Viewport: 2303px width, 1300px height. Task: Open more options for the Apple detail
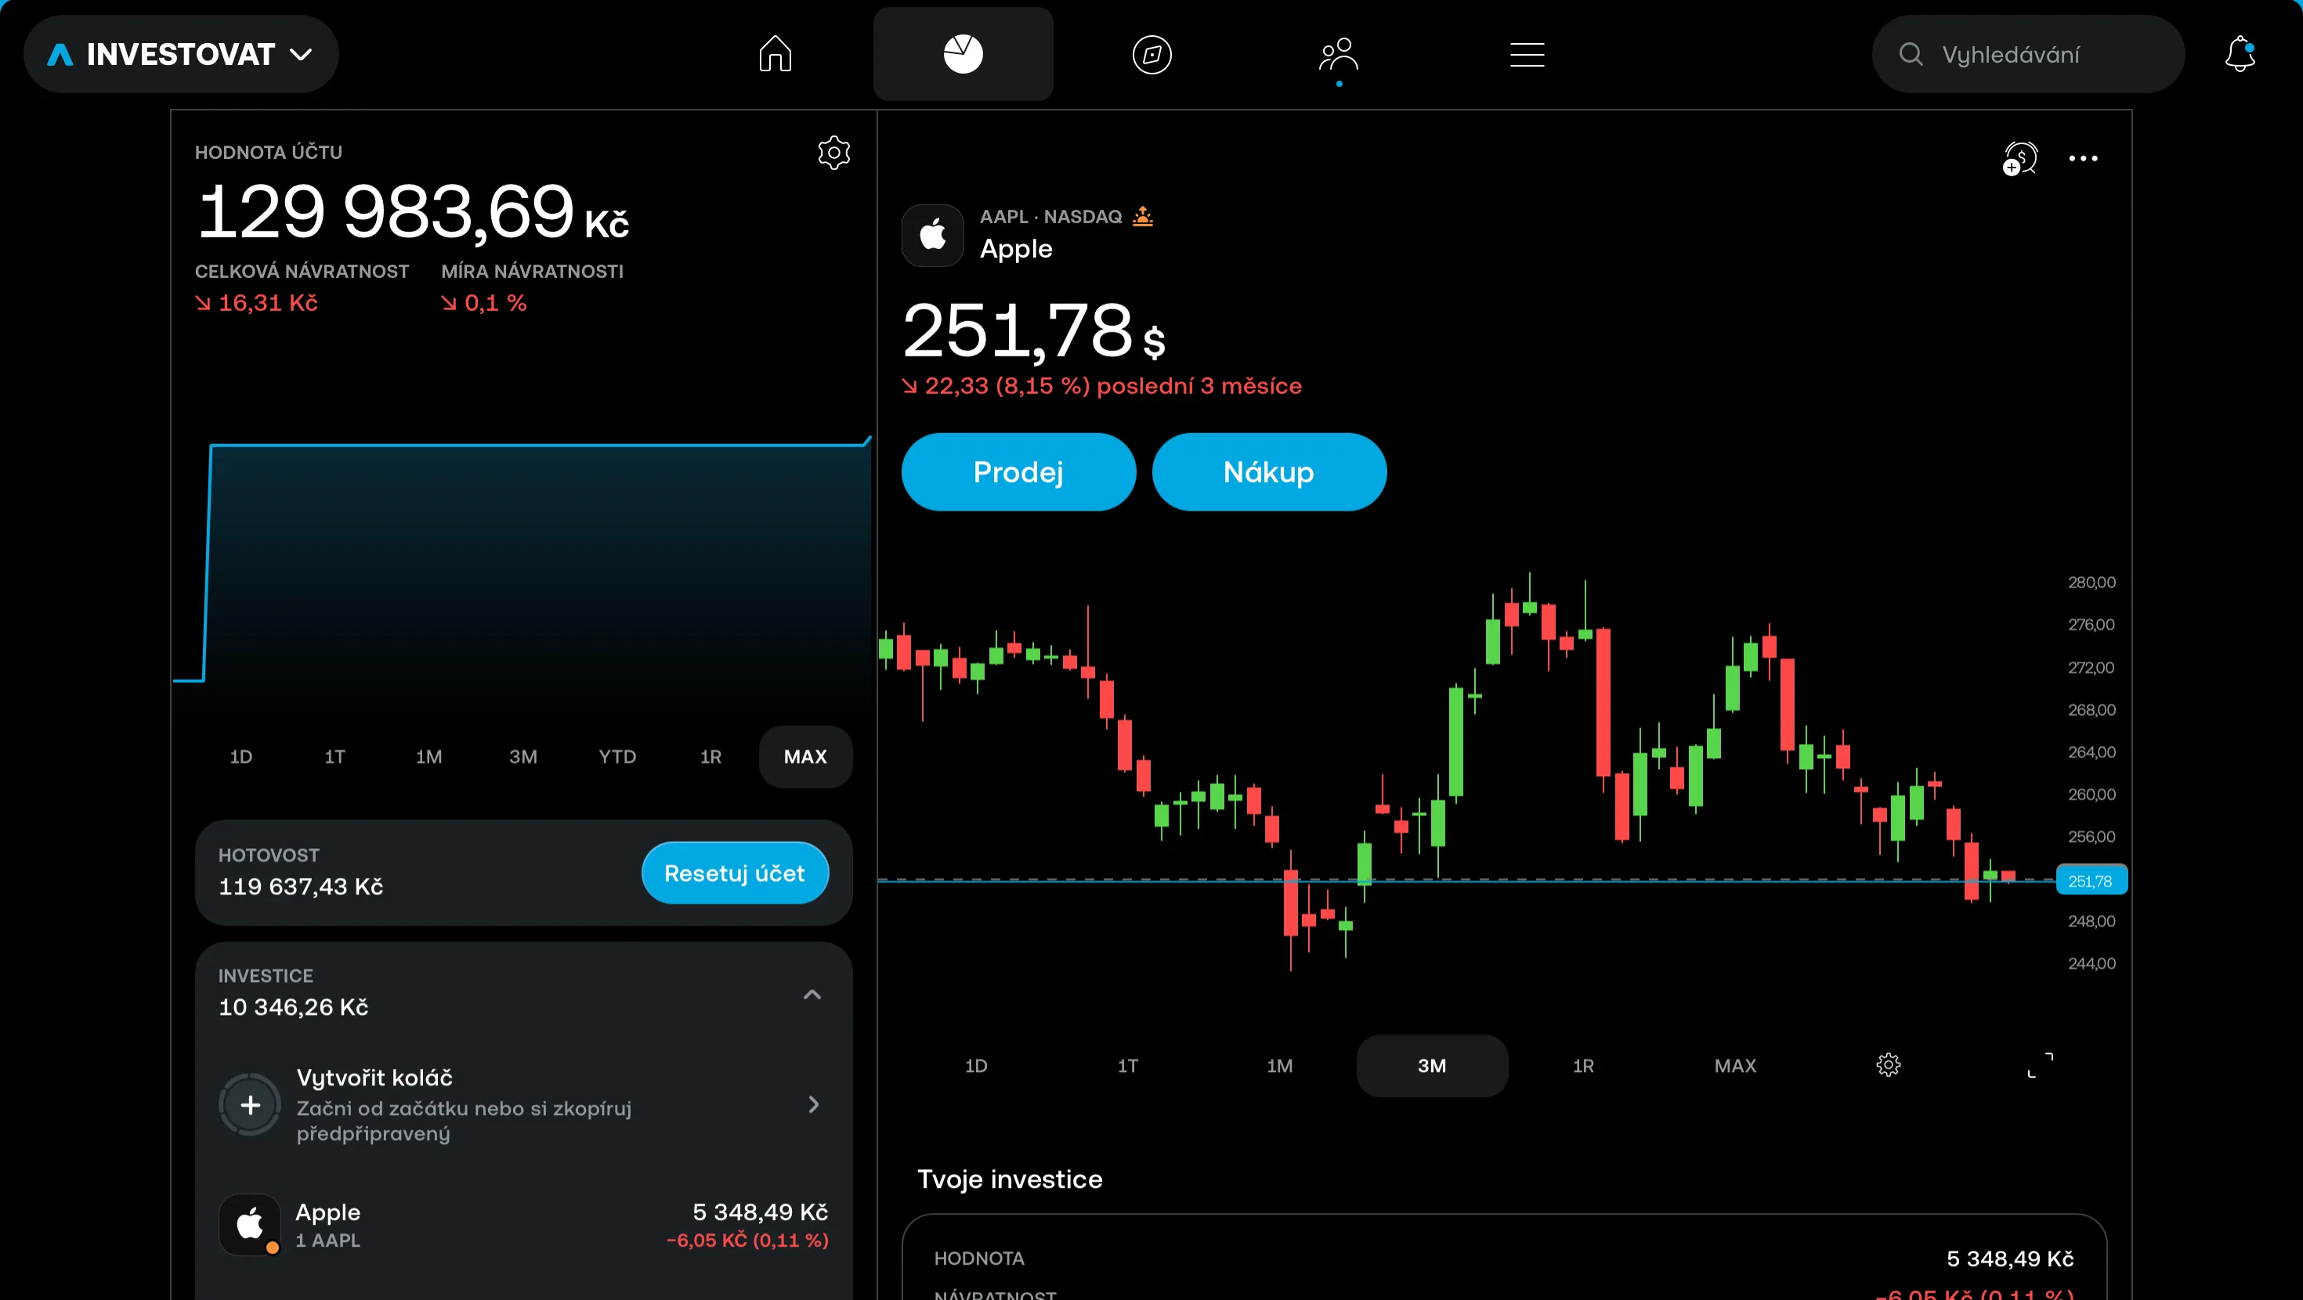coord(2084,157)
